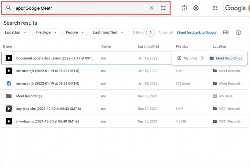Viewport: 250px width, 167px height.
Task: Select the Title only filter chip
Action: tap(139, 32)
